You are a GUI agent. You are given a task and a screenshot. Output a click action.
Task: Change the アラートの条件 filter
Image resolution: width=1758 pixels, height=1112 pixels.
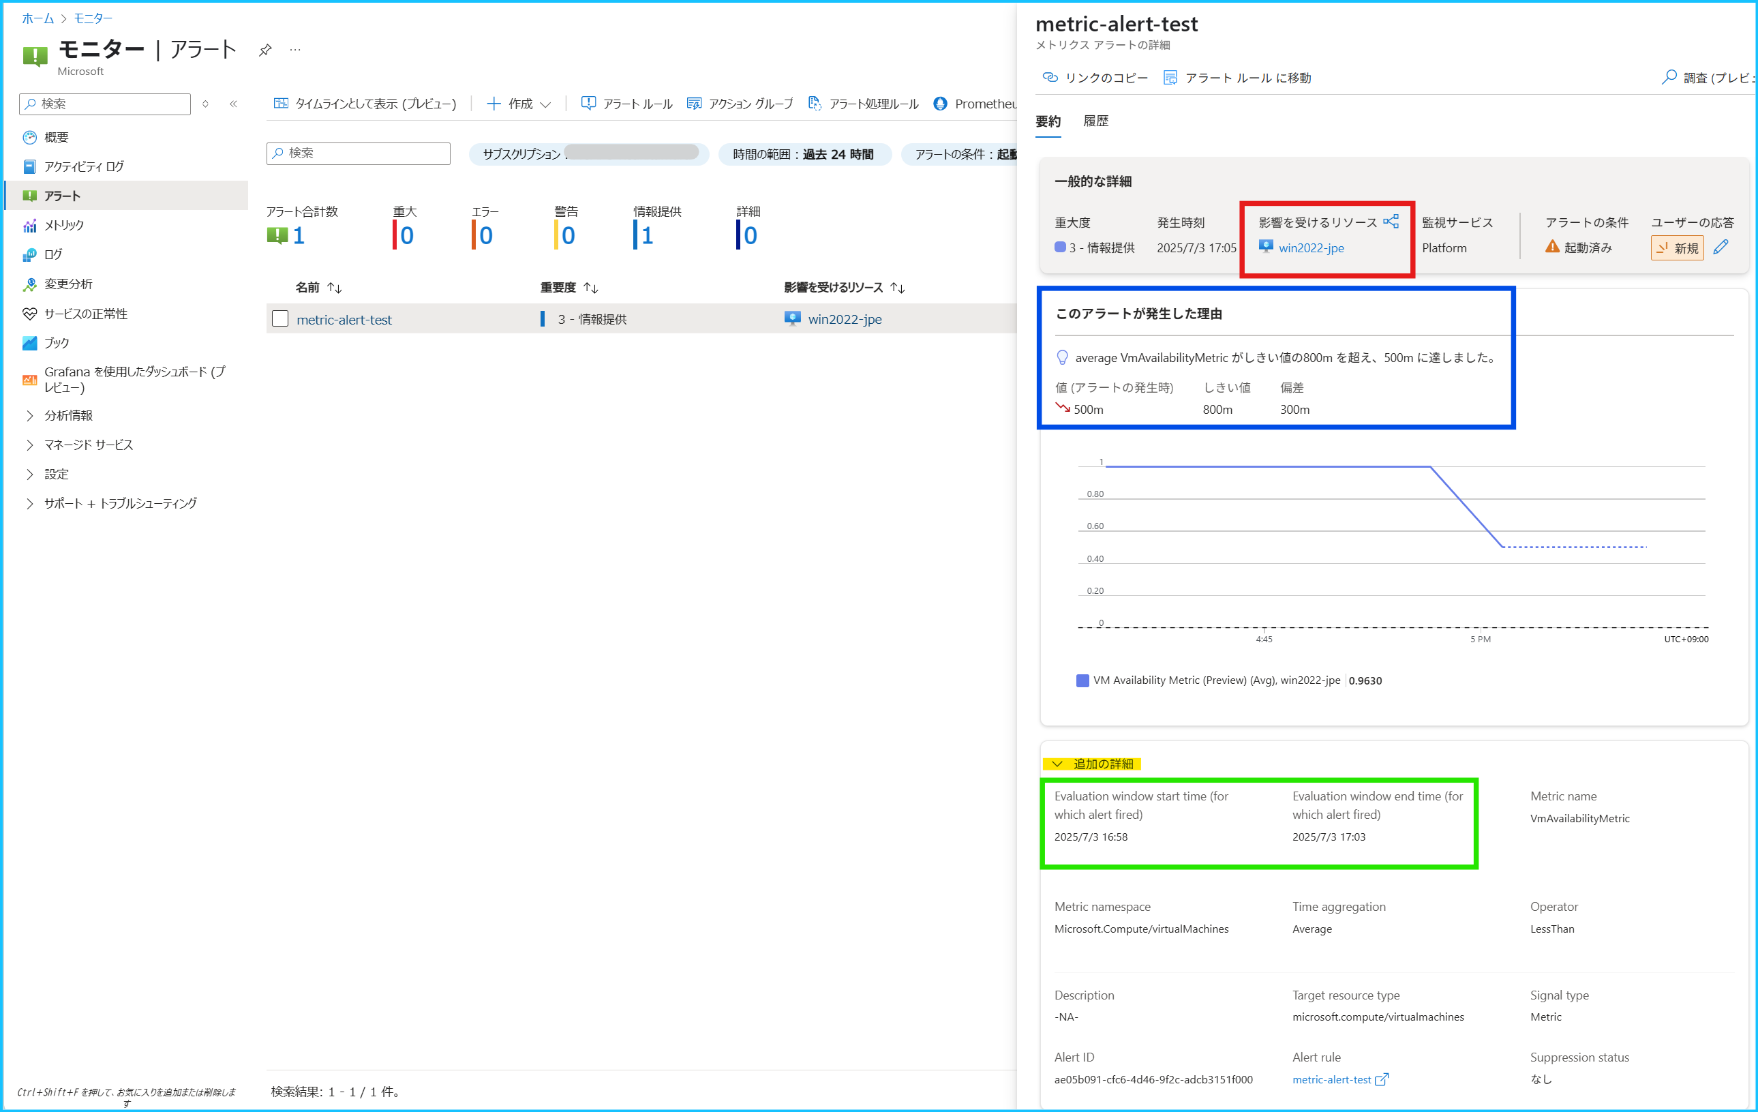pyautogui.click(x=959, y=154)
